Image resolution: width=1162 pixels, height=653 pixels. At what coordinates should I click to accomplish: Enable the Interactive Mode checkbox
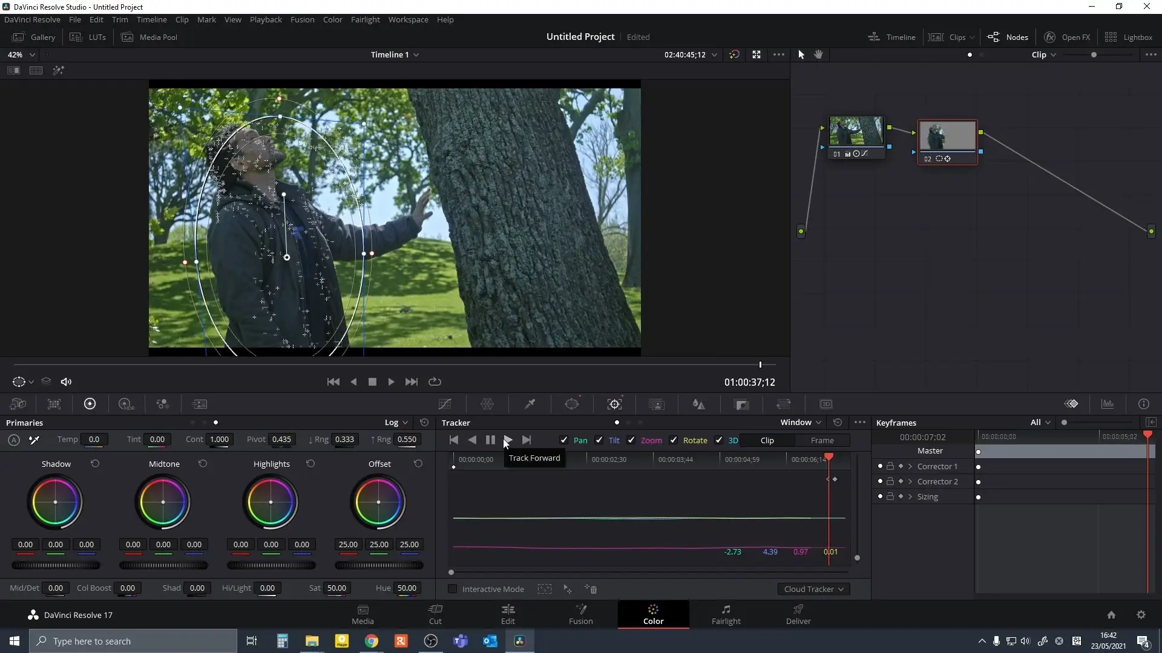[452, 589]
